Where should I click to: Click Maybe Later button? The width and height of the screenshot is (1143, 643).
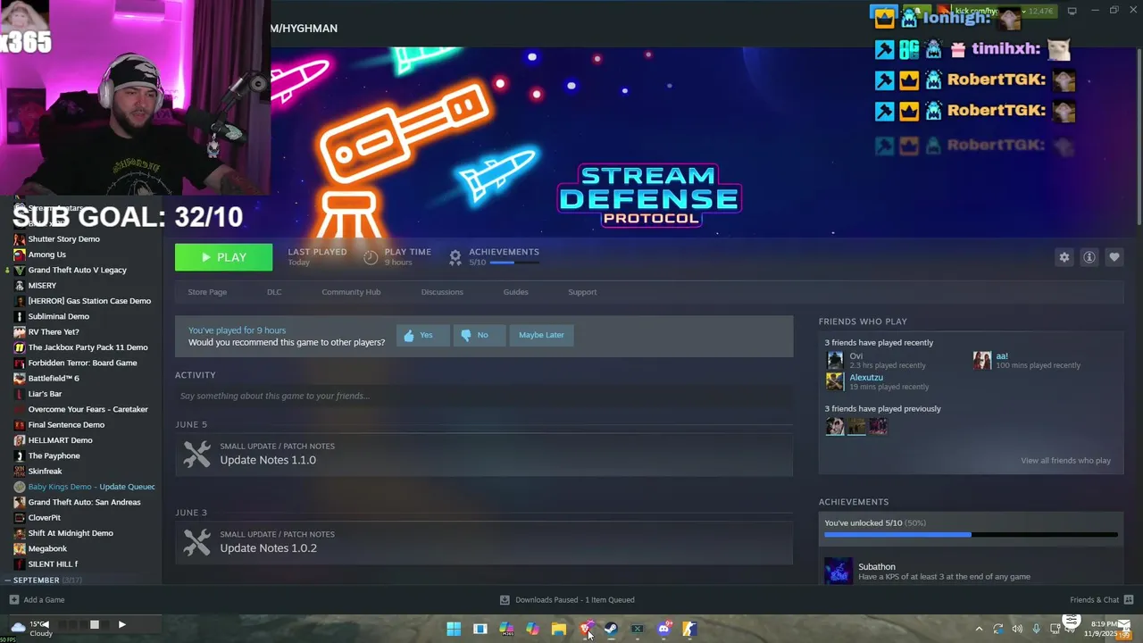tap(541, 335)
